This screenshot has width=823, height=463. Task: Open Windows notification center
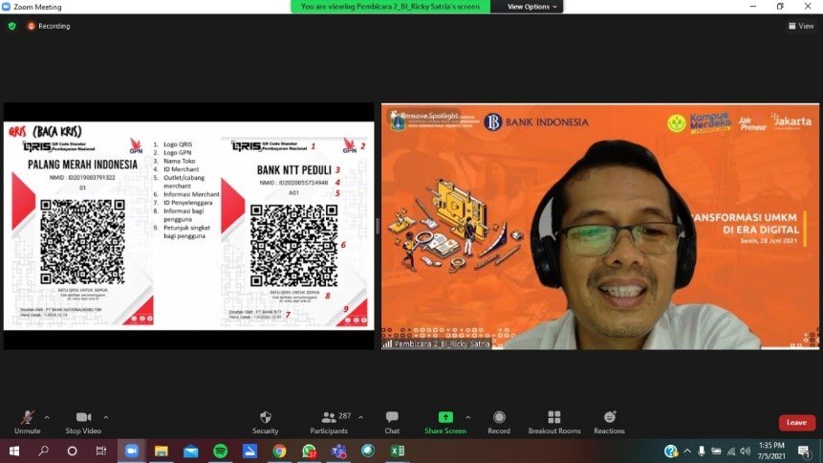[x=804, y=451]
